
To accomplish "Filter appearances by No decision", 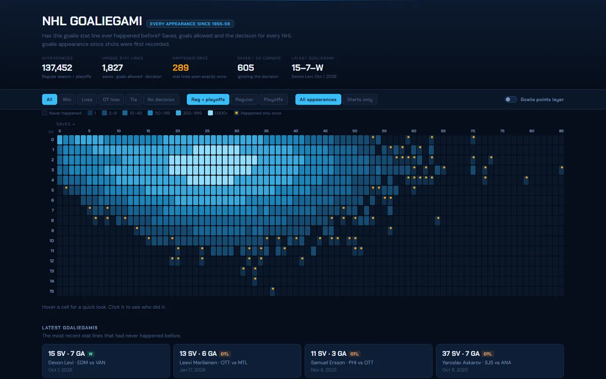I will pyautogui.click(x=161, y=100).
